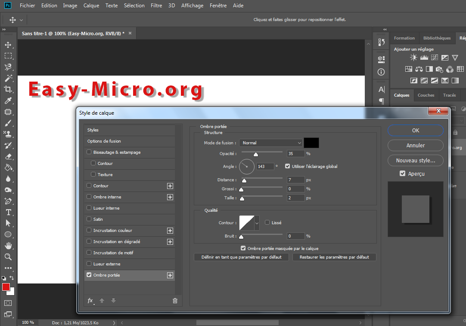Enable the Lueur interne checkbox
466x326 pixels.
[x=89, y=208]
